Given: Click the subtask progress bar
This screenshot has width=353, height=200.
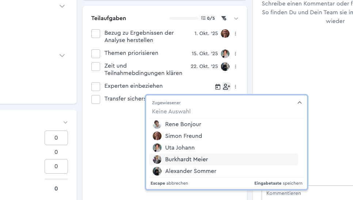Looking at the screenshot, I should (x=183, y=18).
